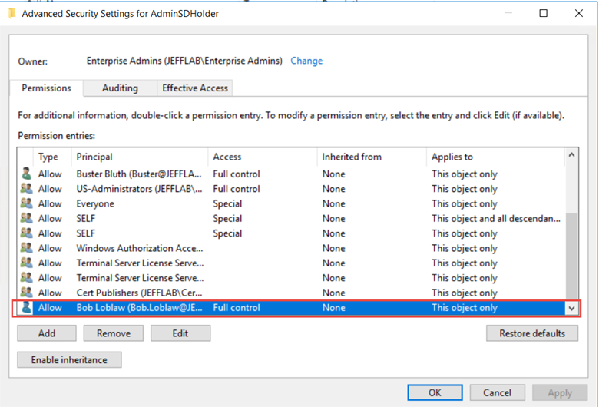Click the user icon beside Bob Loblaw
Image resolution: width=599 pixels, height=407 pixels.
click(x=26, y=308)
